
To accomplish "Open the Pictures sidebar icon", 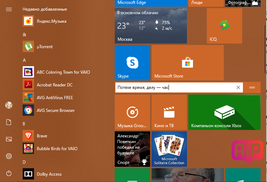I will tap(9, 139).
